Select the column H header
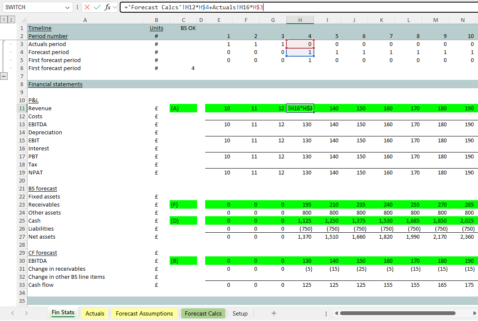 coord(300,20)
